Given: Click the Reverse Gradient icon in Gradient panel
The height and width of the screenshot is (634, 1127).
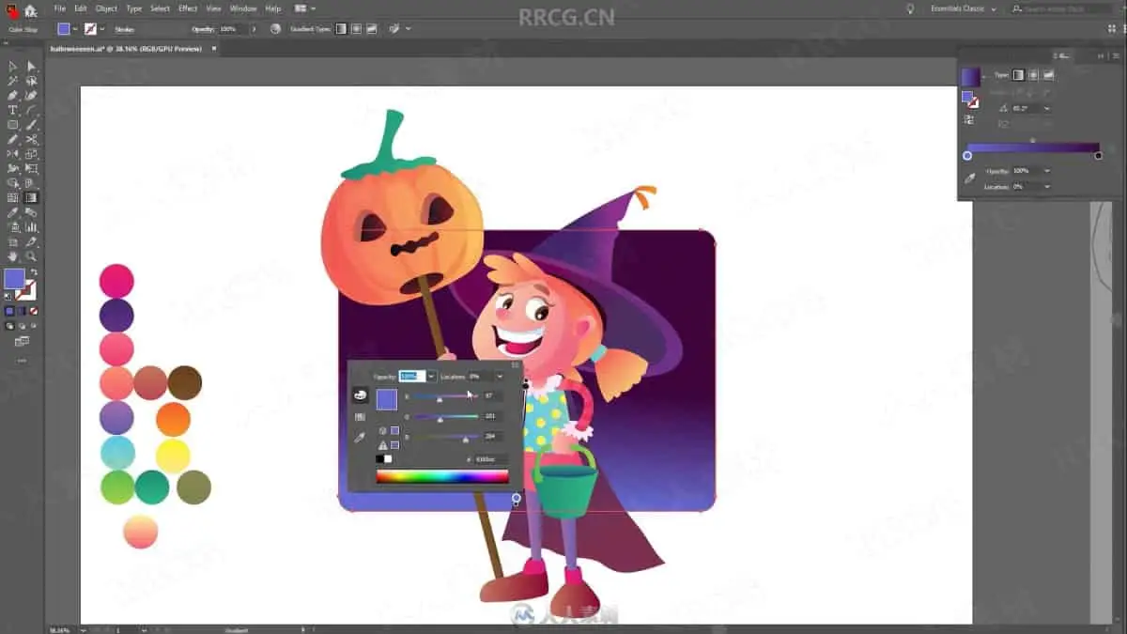Looking at the screenshot, I should pos(969,119).
